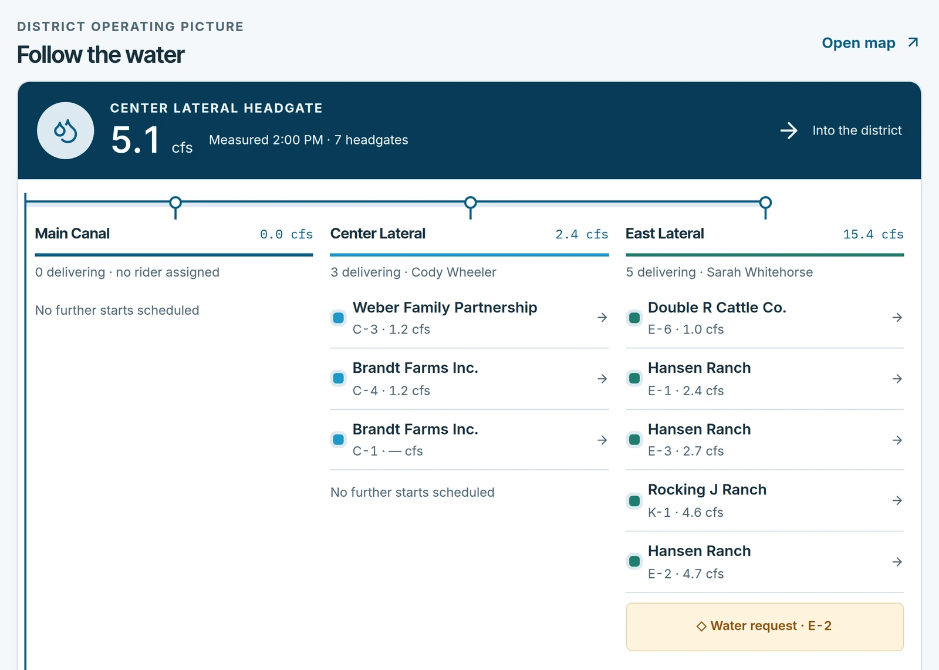939x670 pixels.
Task: Open the map link
Action: pyautogui.click(x=870, y=43)
